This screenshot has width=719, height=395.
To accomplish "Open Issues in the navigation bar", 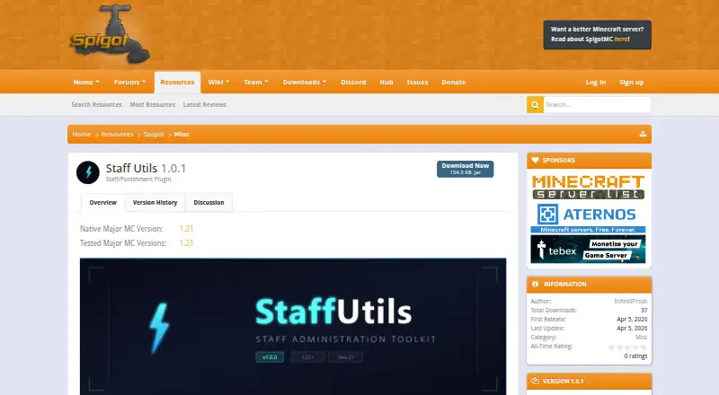I will [417, 82].
